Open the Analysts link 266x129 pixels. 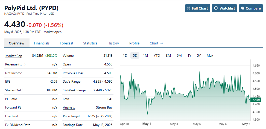[x=69, y=107]
